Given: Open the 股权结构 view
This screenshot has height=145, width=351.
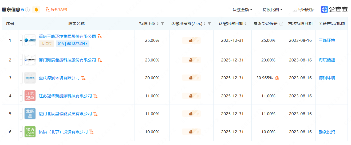Looking at the screenshot, I should 56,10.
